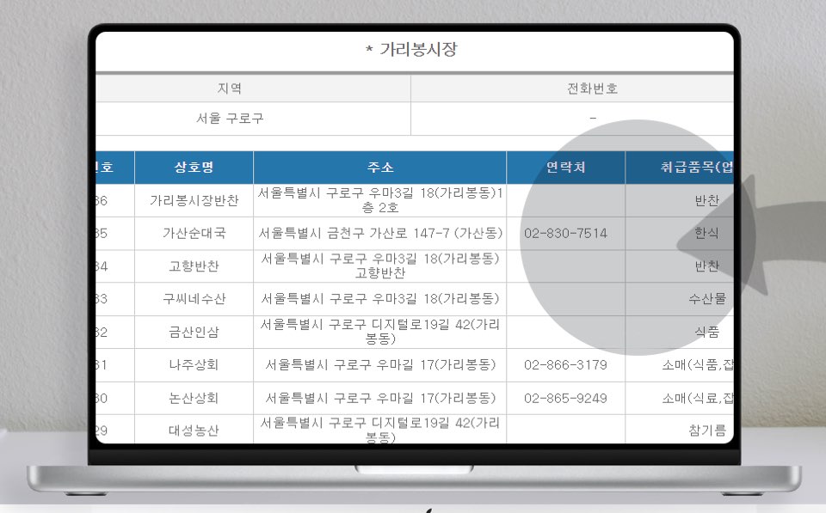The width and height of the screenshot is (826, 513).
Task: Select the 지역 header cell
Action: click(252, 88)
